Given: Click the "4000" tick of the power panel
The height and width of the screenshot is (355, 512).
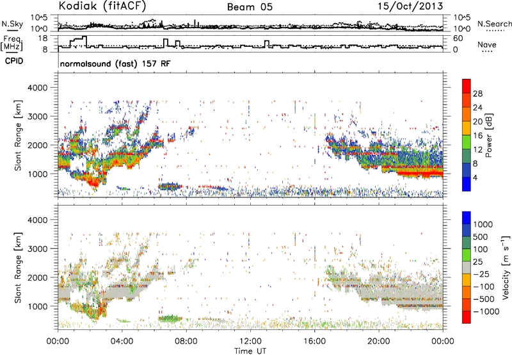Looking at the screenshot, I should point(38,88).
